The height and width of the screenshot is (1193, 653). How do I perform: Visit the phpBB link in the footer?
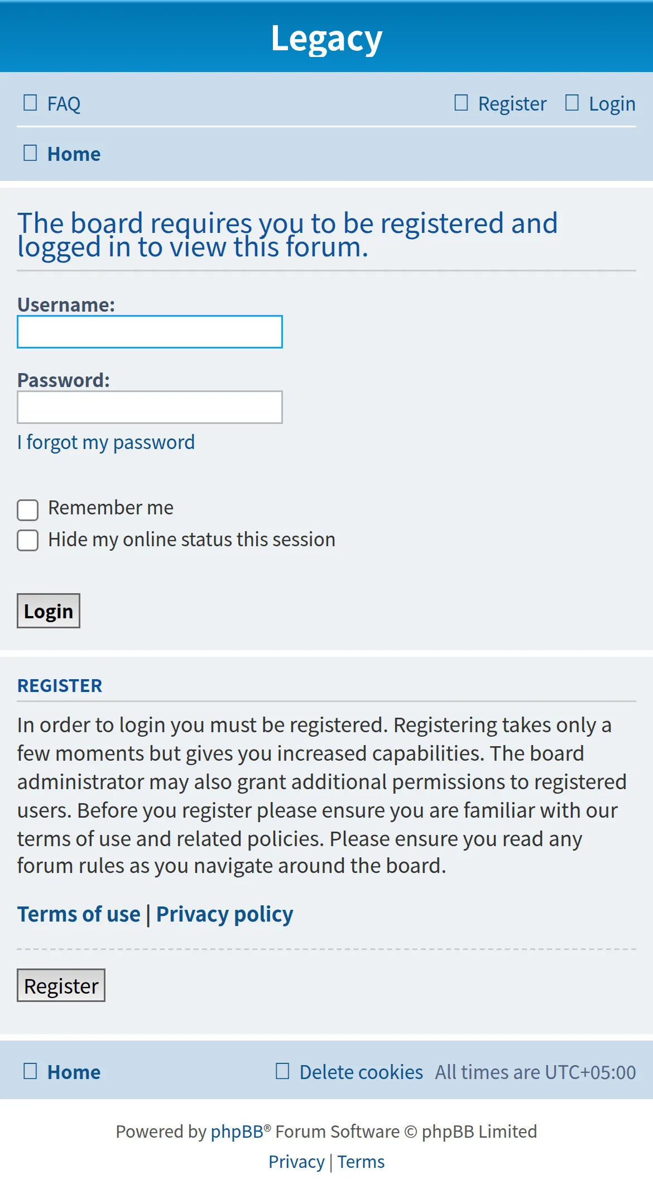tap(237, 1132)
